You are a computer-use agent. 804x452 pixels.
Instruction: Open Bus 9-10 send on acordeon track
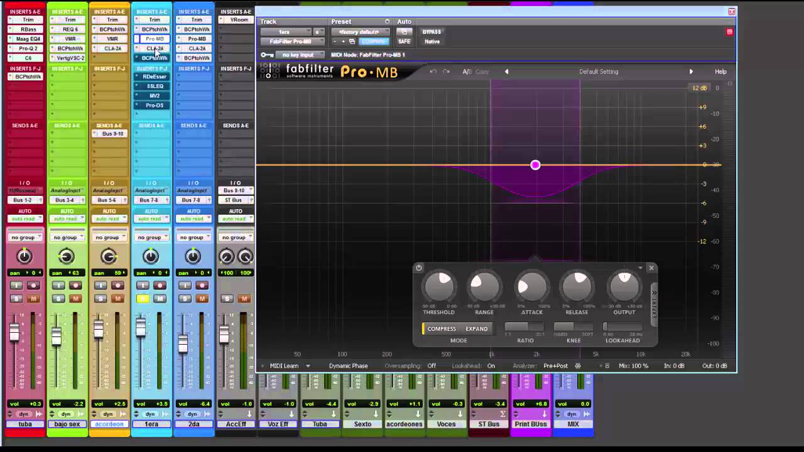click(112, 134)
